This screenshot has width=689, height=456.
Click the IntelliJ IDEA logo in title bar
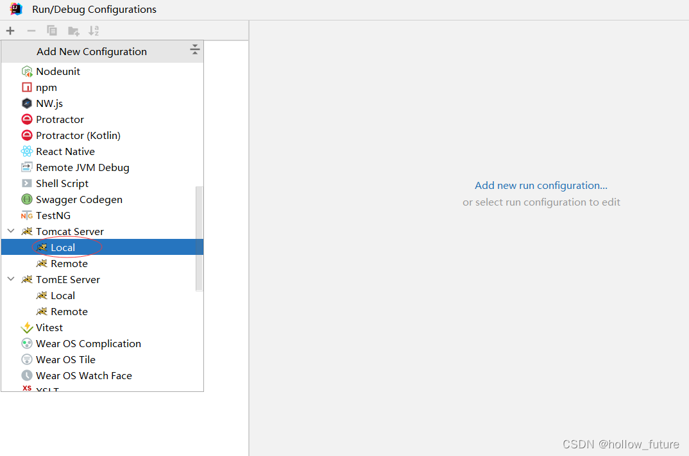(16, 9)
